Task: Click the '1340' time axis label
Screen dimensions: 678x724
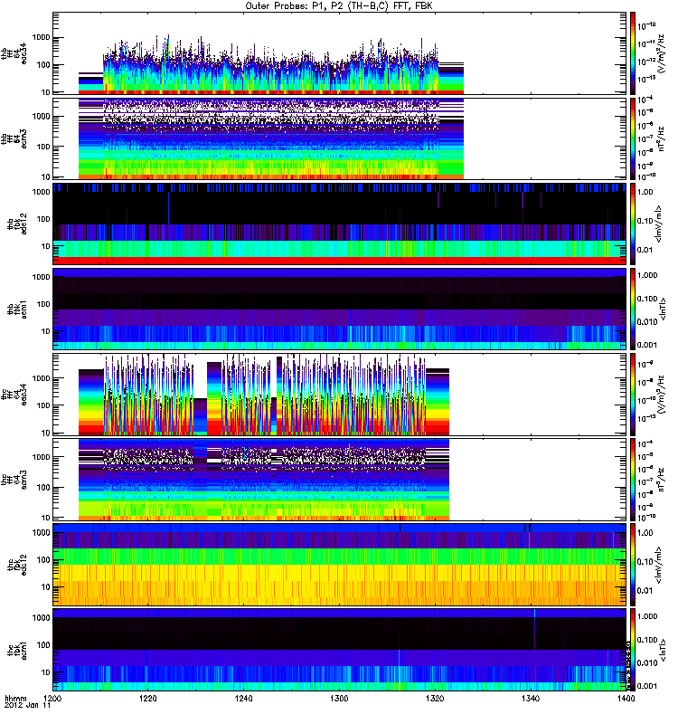Action: point(531,699)
